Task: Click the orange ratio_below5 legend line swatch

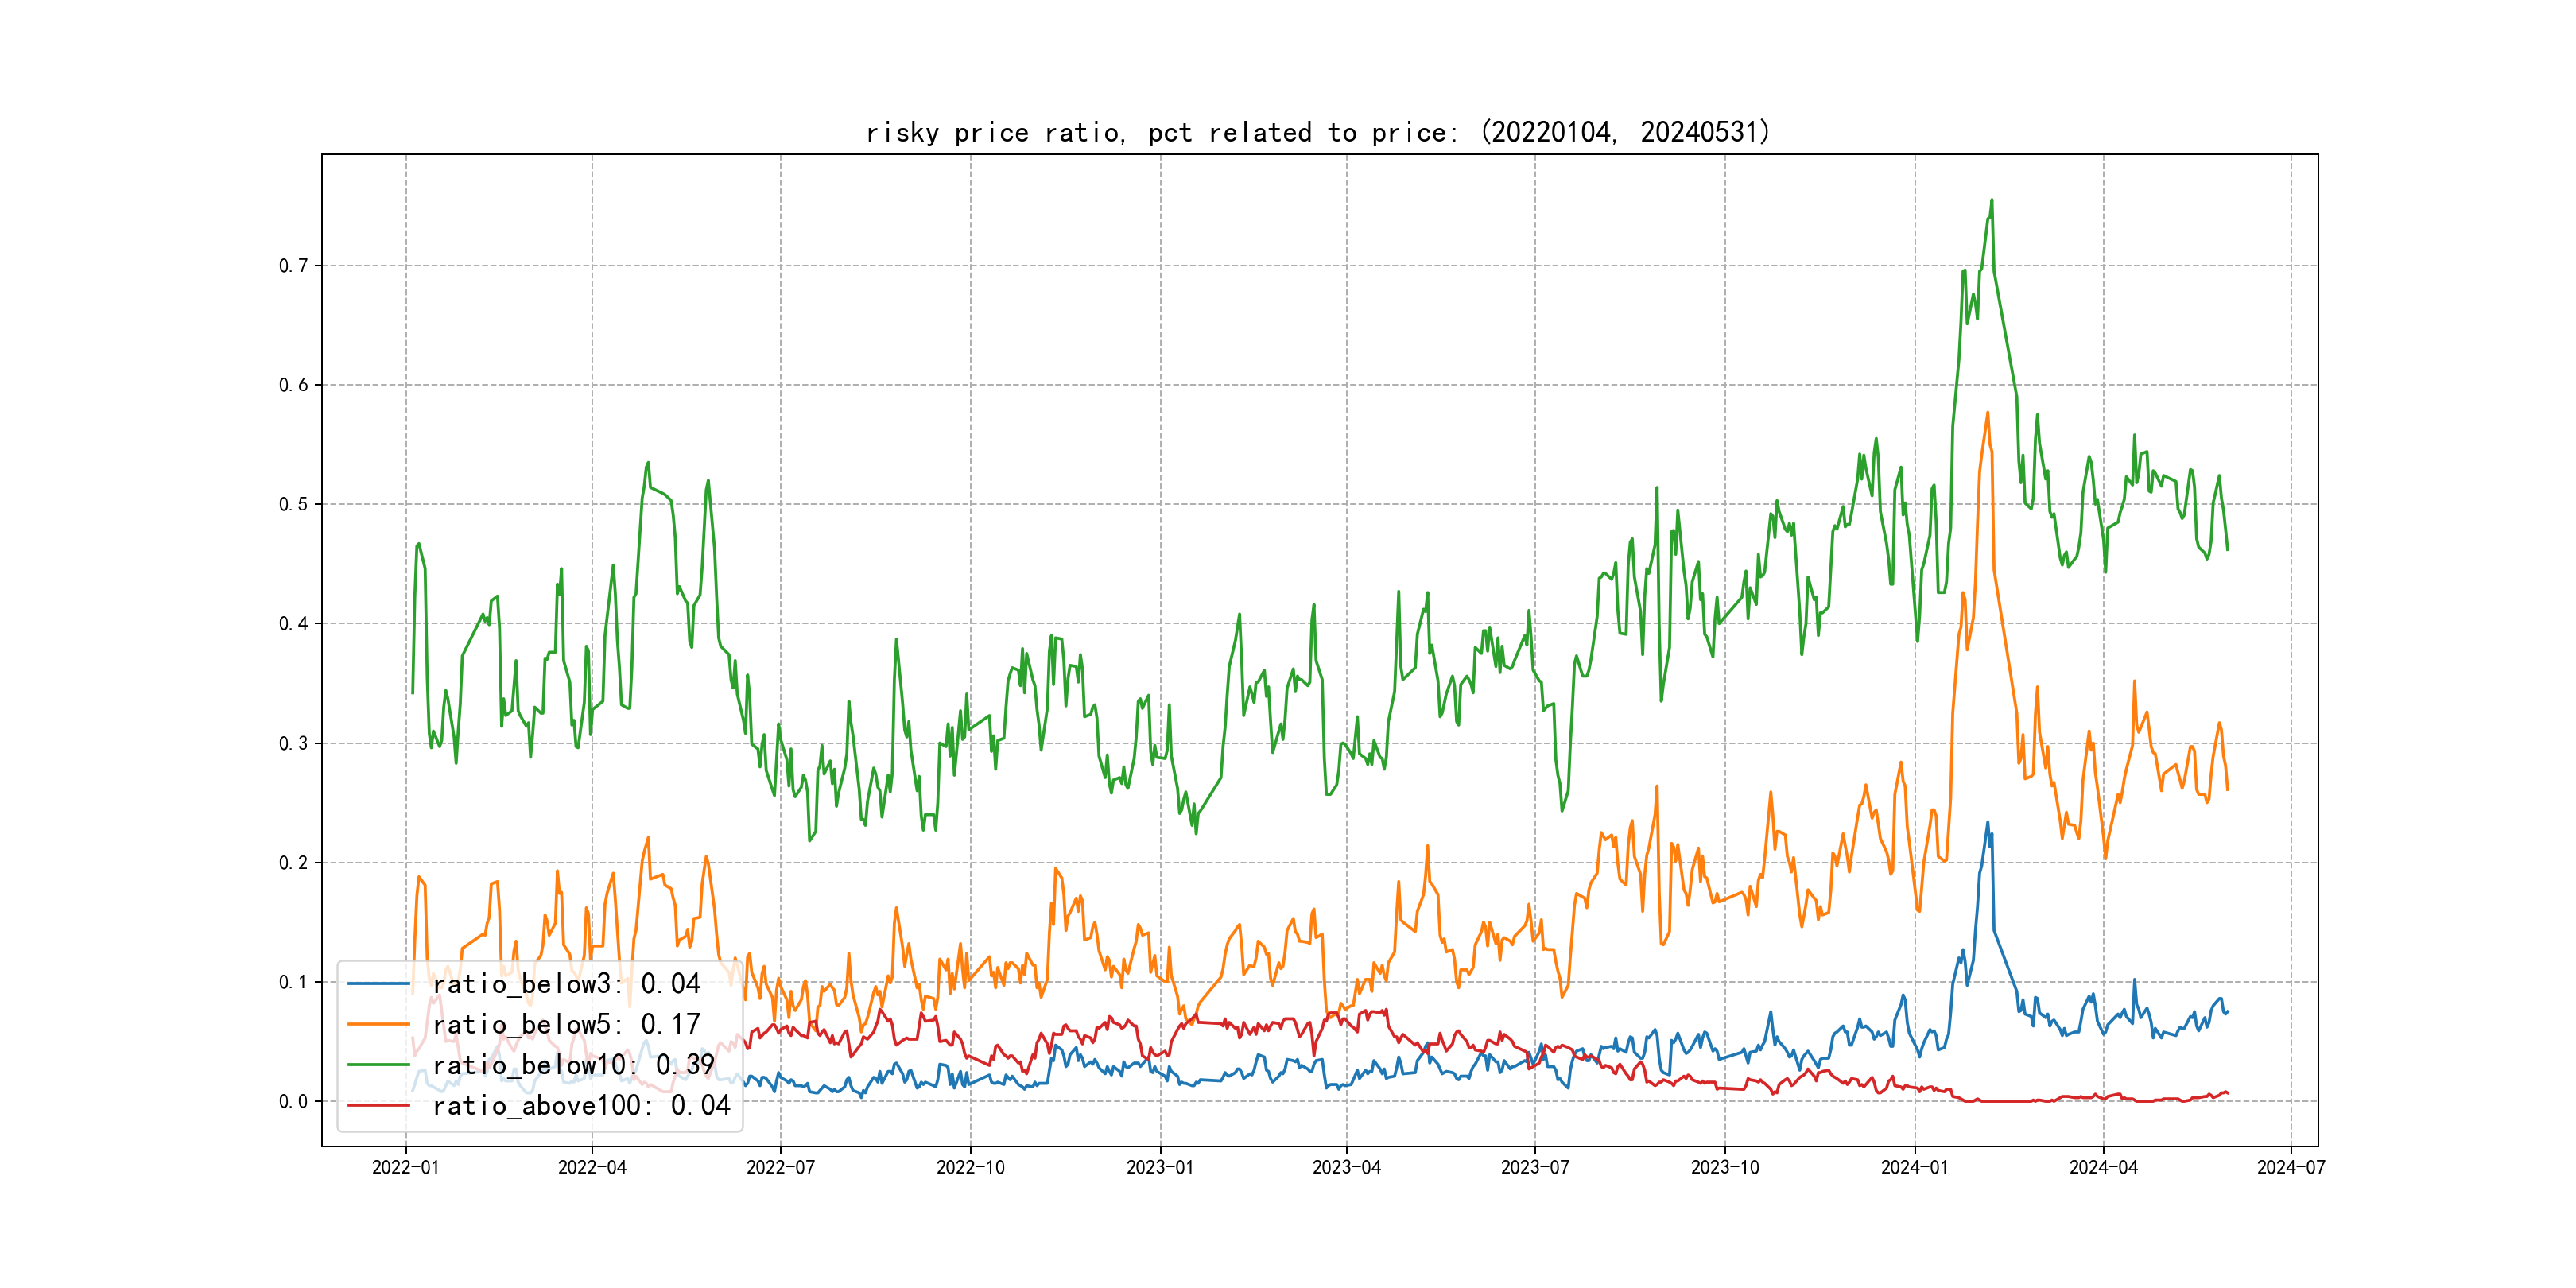Action: coord(378,1024)
